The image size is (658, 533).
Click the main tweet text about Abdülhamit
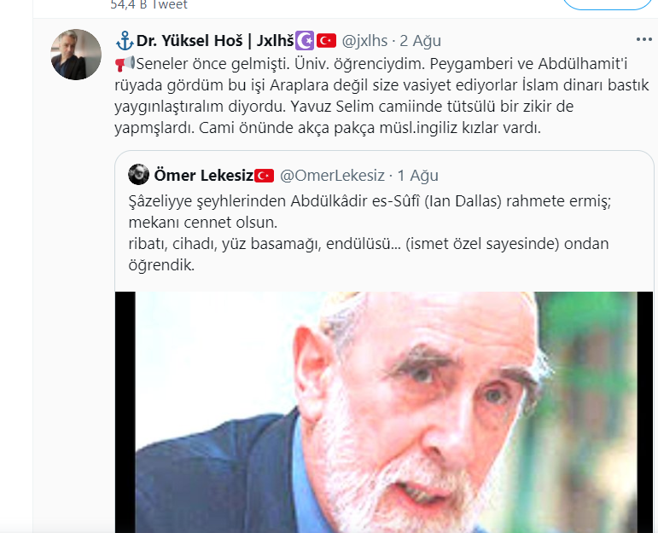[x=381, y=96]
